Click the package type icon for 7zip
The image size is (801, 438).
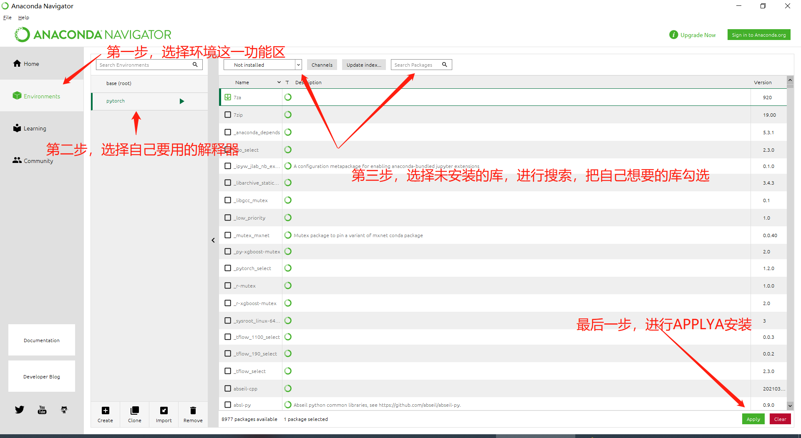(288, 115)
